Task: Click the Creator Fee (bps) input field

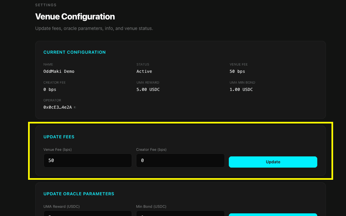Action: coord(180,160)
